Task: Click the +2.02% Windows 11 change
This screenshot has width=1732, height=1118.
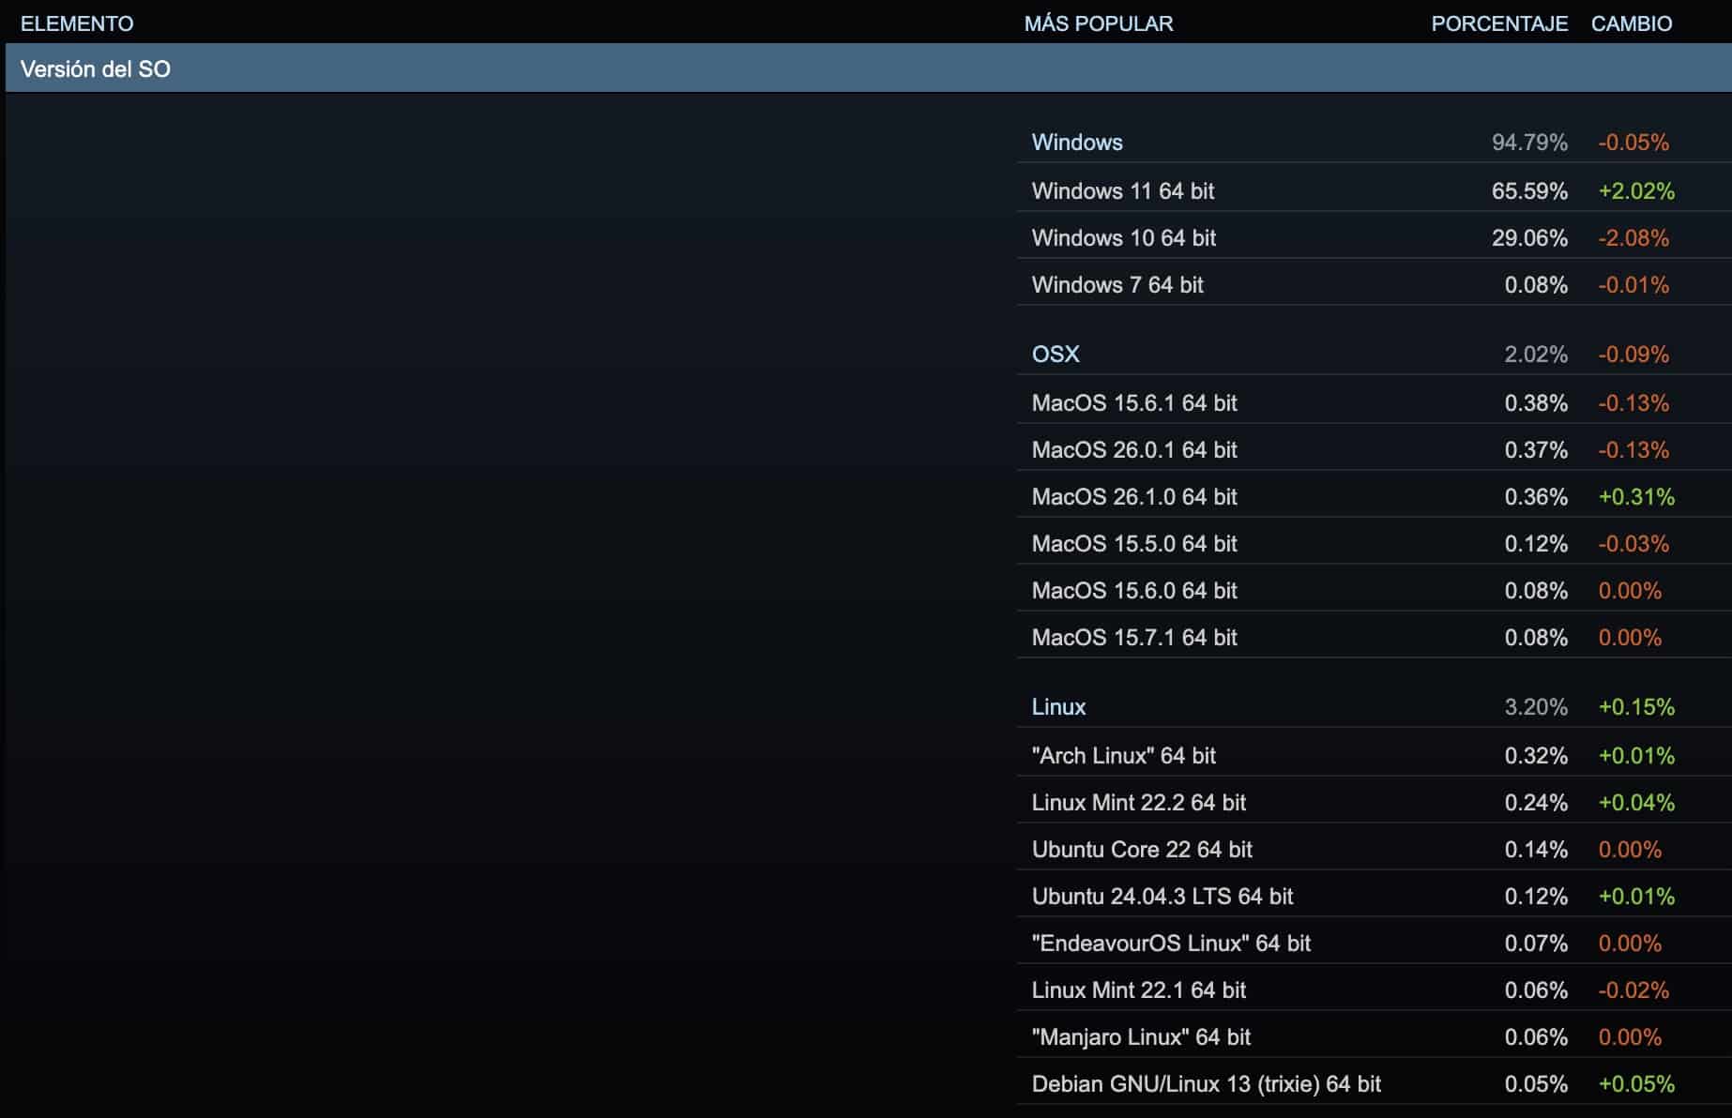Action: pyautogui.click(x=1636, y=191)
